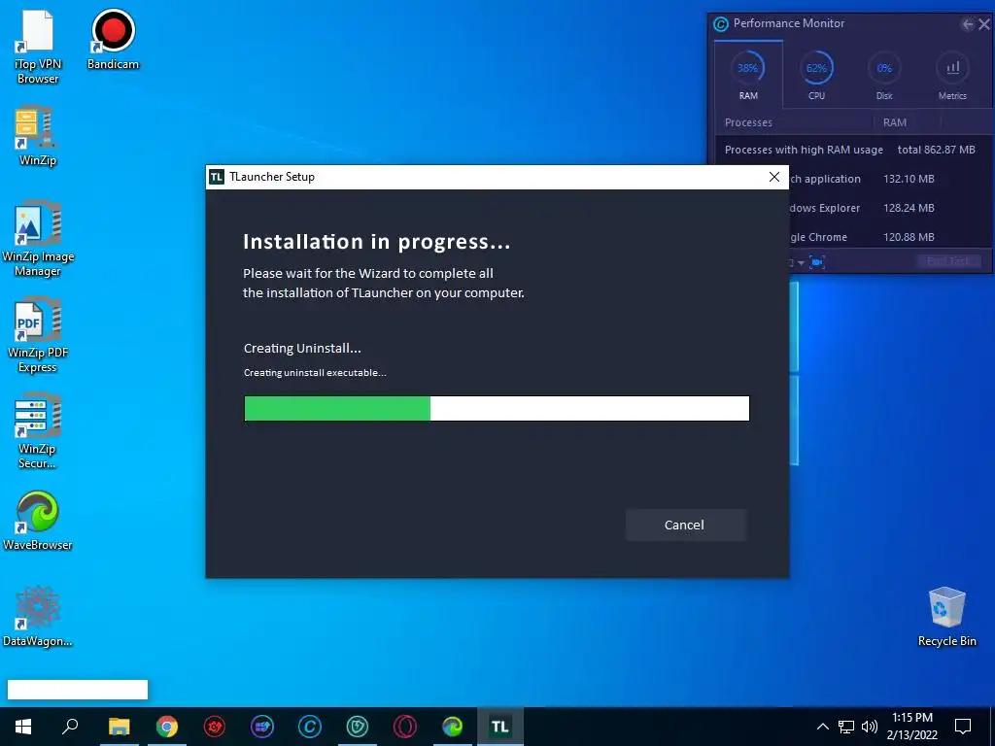This screenshot has height=746, width=995.
Task: Open the WinZip desktop shortcut
Action: coord(38,136)
